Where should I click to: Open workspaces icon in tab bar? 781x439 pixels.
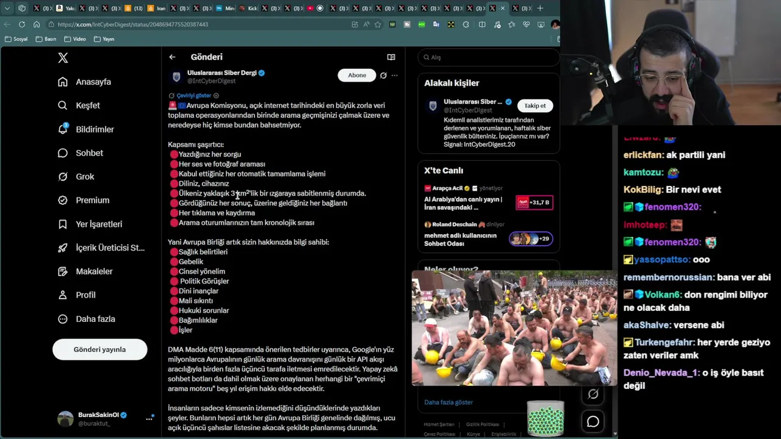[22, 9]
